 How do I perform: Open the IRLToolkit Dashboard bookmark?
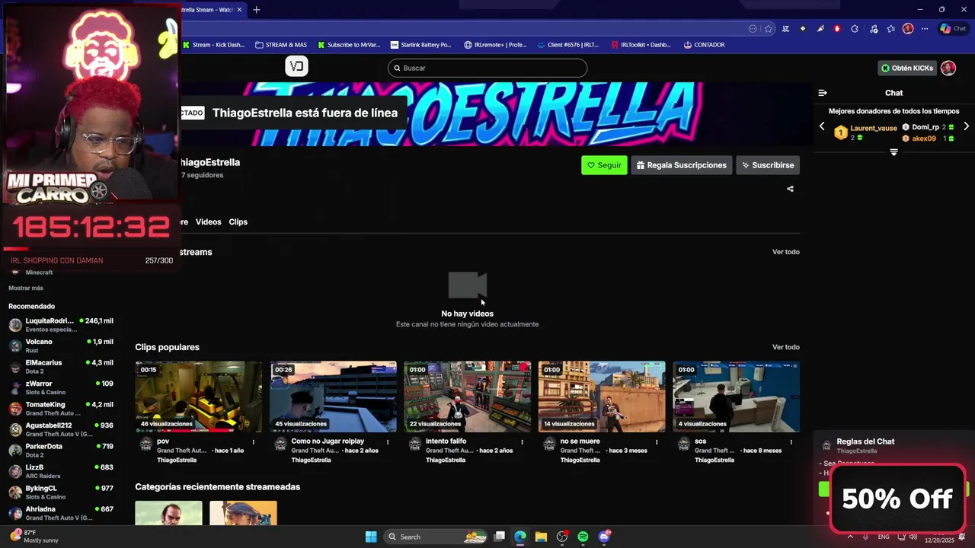(x=641, y=45)
